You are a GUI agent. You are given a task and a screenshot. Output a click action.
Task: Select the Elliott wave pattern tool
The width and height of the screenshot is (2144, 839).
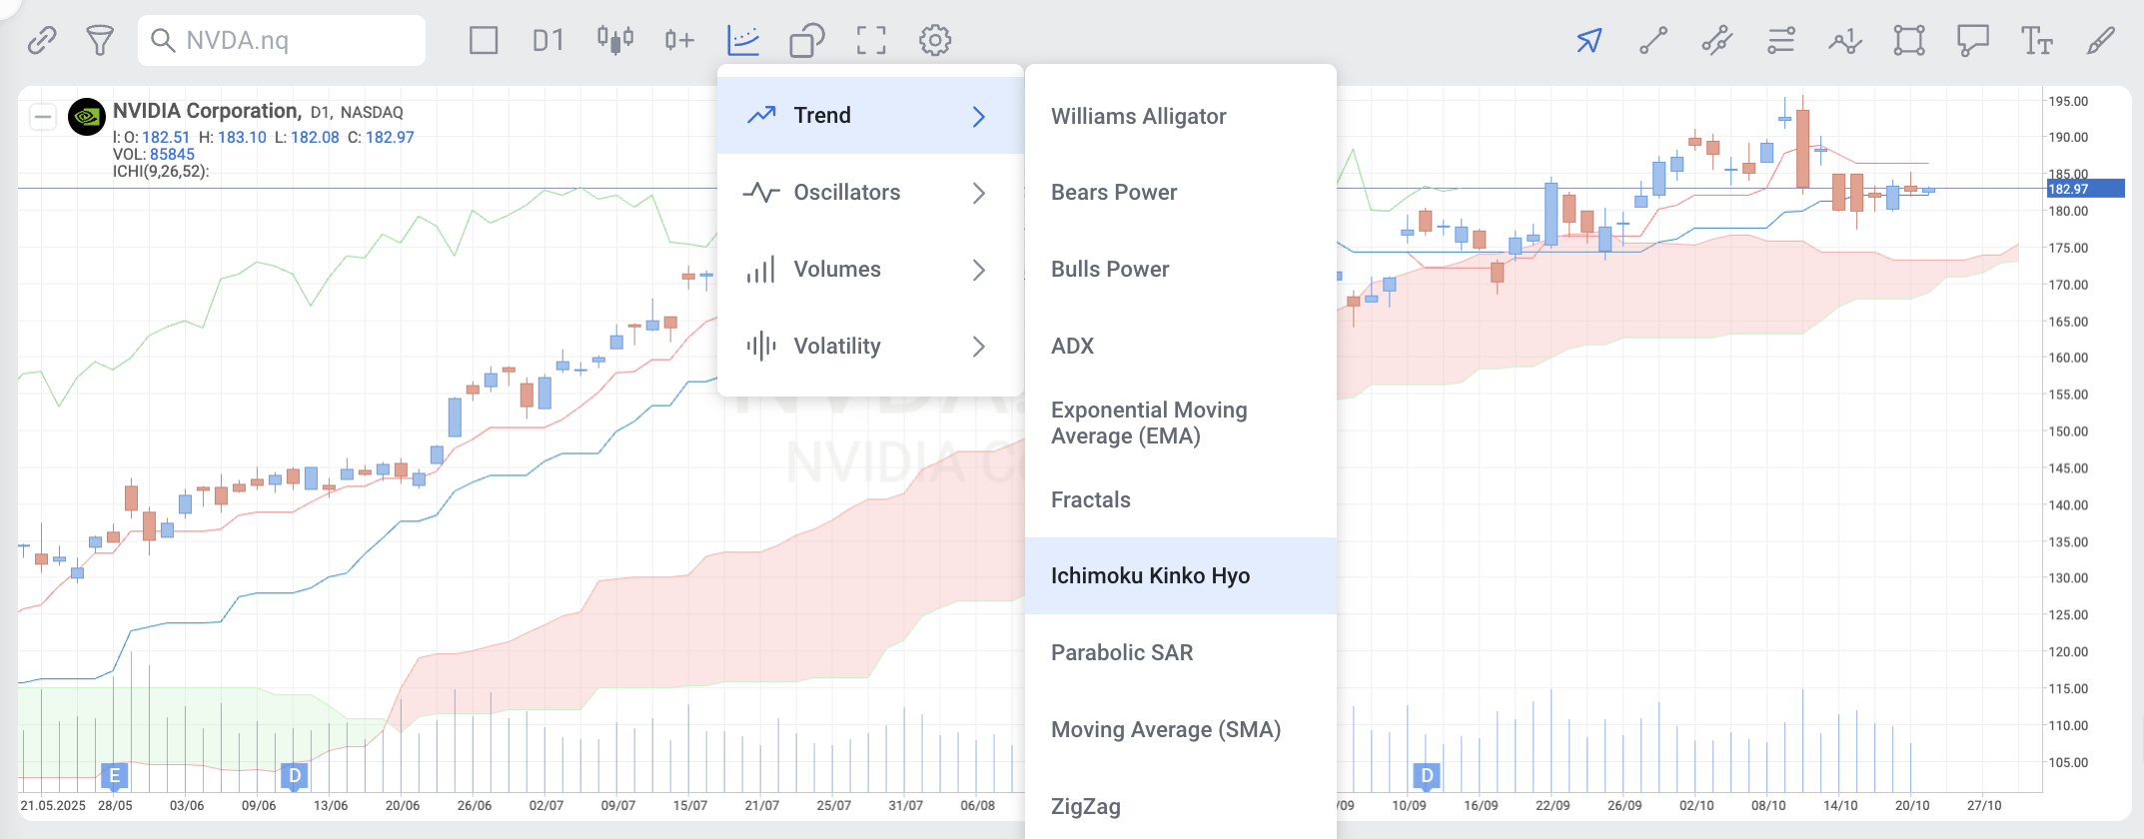[x=1845, y=41]
